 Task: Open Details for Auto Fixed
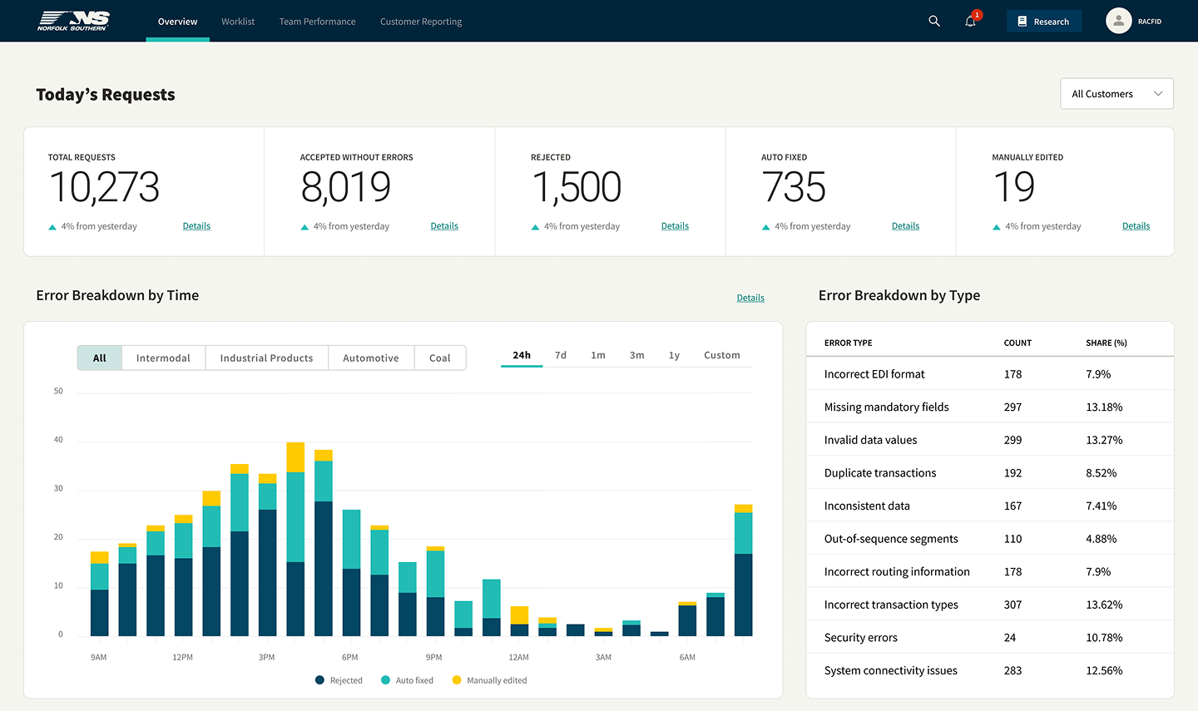(x=905, y=226)
